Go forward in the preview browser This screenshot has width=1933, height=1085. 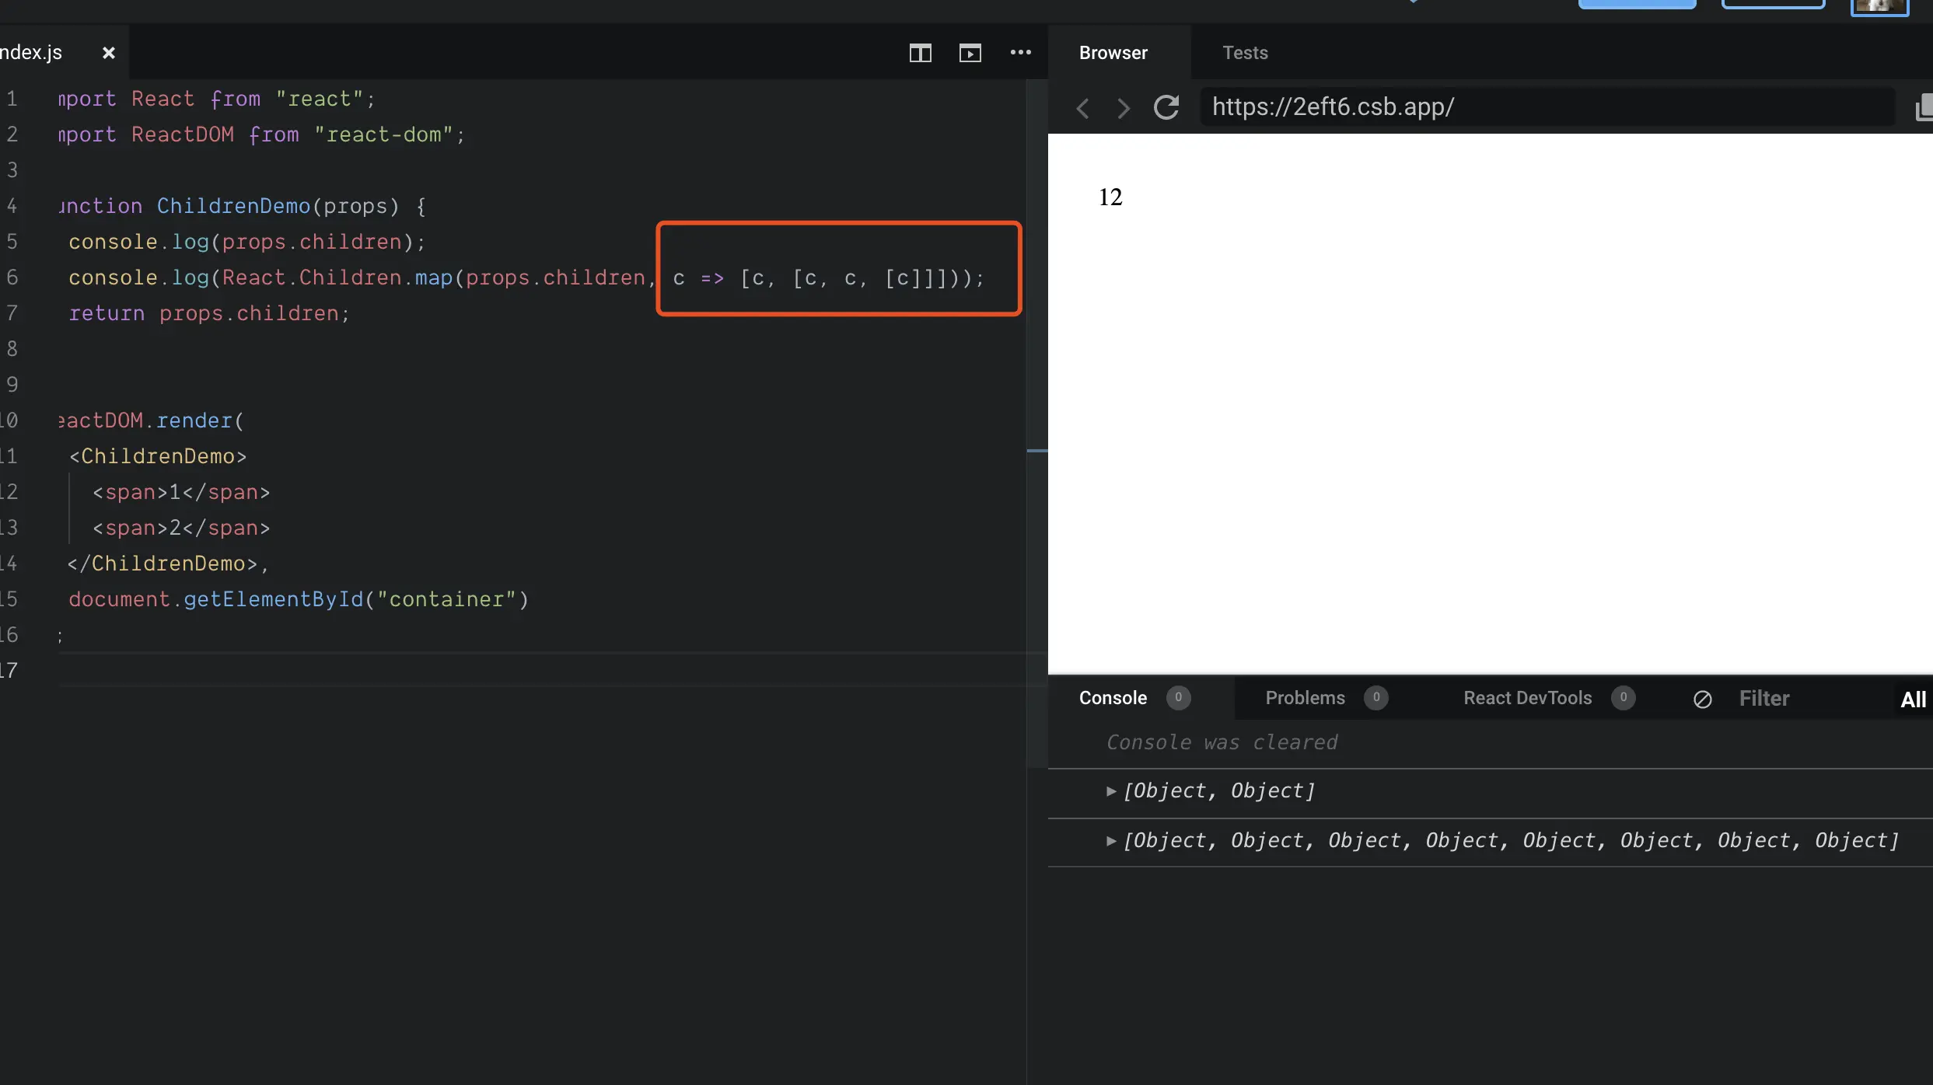[1123, 107]
